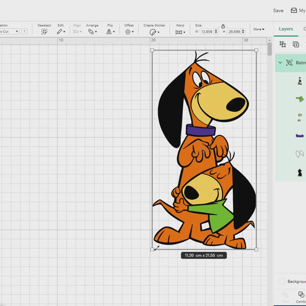Switch to the Layers tab
The image size is (306, 306).
tap(286, 29)
